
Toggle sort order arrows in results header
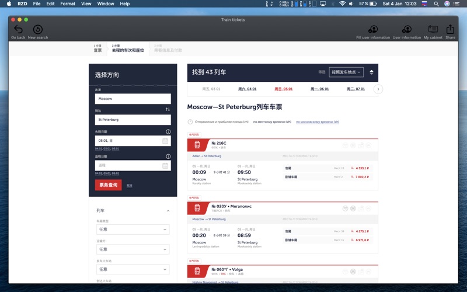coord(371,72)
